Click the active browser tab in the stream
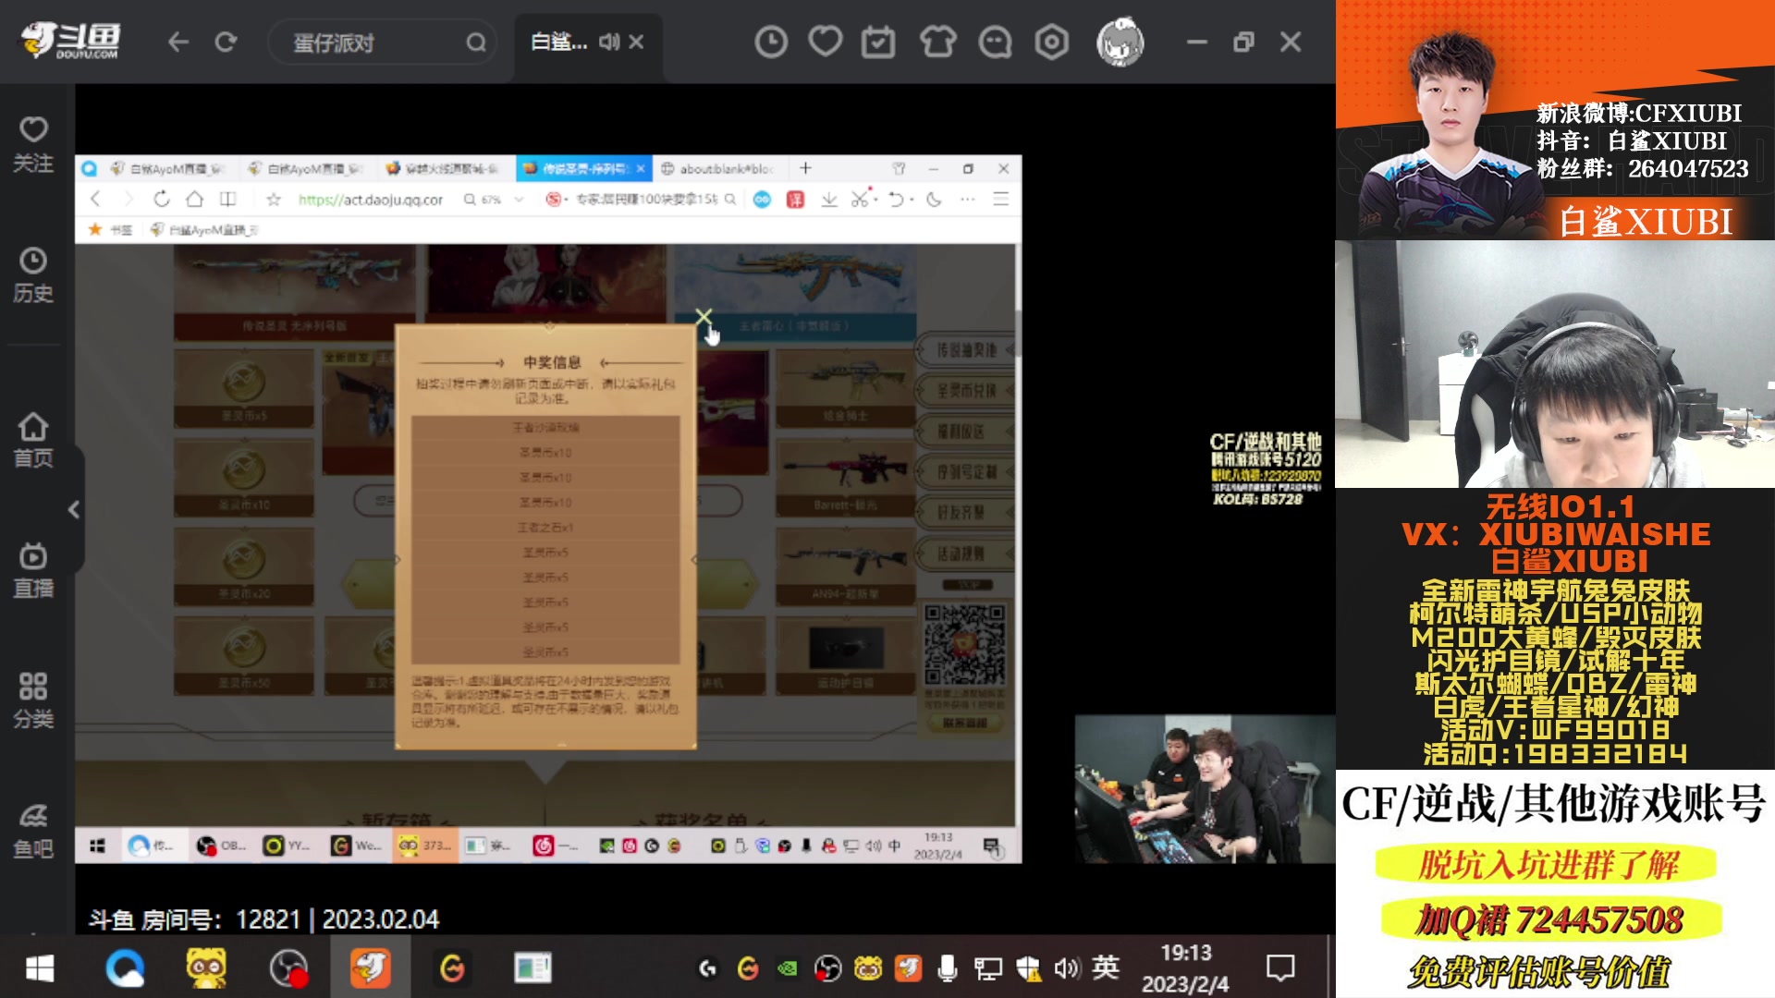The width and height of the screenshot is (1775, 998). click(x=583, y=168)
